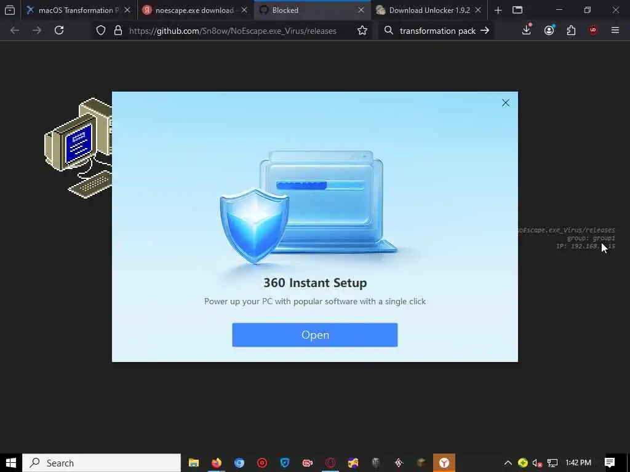Submit the search with the arrow
The height and width of the screenshot is (472, 630).
(x=485, y=31)
